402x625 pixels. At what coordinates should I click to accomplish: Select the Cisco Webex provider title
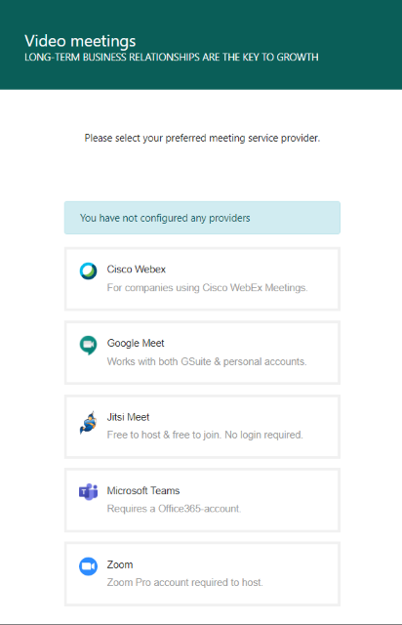coord(137,270)
